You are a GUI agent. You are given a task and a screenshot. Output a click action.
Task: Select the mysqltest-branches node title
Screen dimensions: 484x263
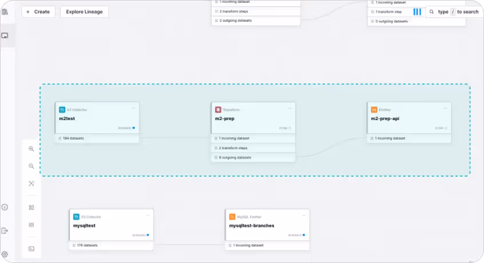coord(252,226)
